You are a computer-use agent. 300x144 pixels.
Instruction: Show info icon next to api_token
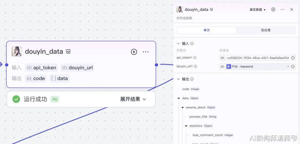[x=195, y=58]
